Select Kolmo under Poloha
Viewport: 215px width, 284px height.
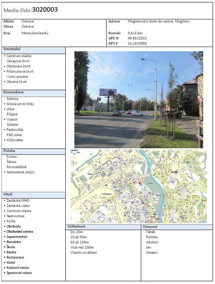(x=11, y=157)
